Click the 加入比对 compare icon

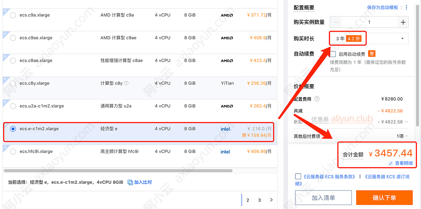[x=130, y=182]
